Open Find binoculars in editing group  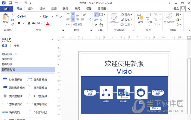tap(178, 15)
